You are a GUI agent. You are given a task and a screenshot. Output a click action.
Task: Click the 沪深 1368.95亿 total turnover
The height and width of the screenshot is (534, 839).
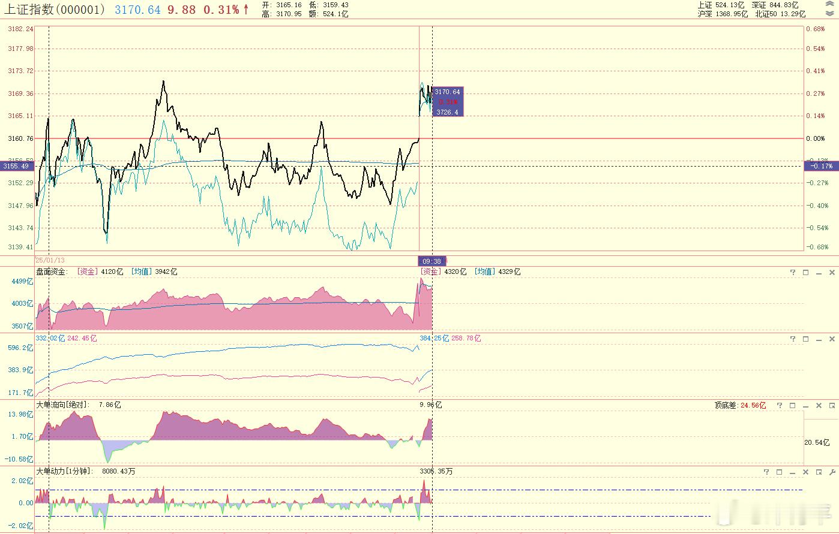point(723,14)
